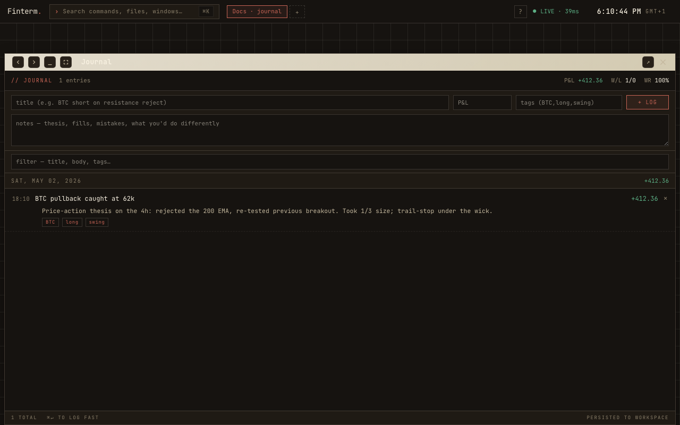Image resolution: width=680 pixels, height=425 pixels.
Task: Click the + LOG button
Action: [648, 103]
